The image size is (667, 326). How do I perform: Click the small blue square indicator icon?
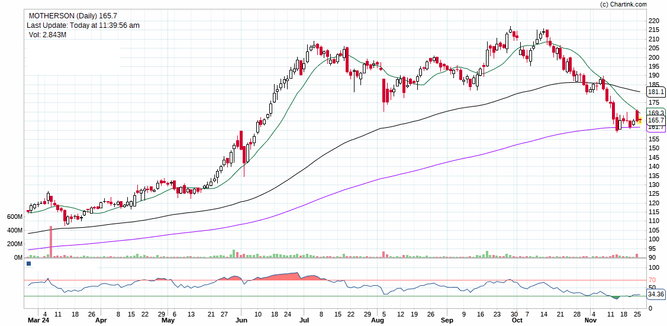coord(28,263)
